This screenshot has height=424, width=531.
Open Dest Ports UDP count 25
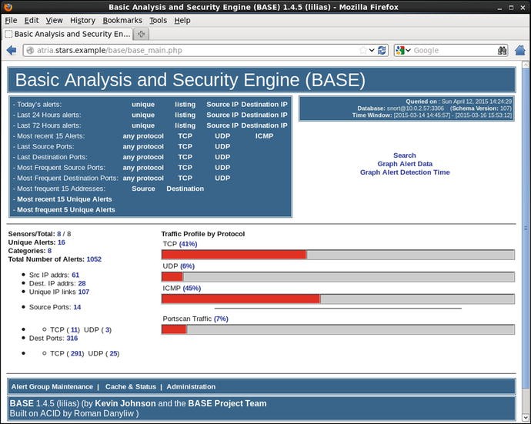[x=113, y=353]
